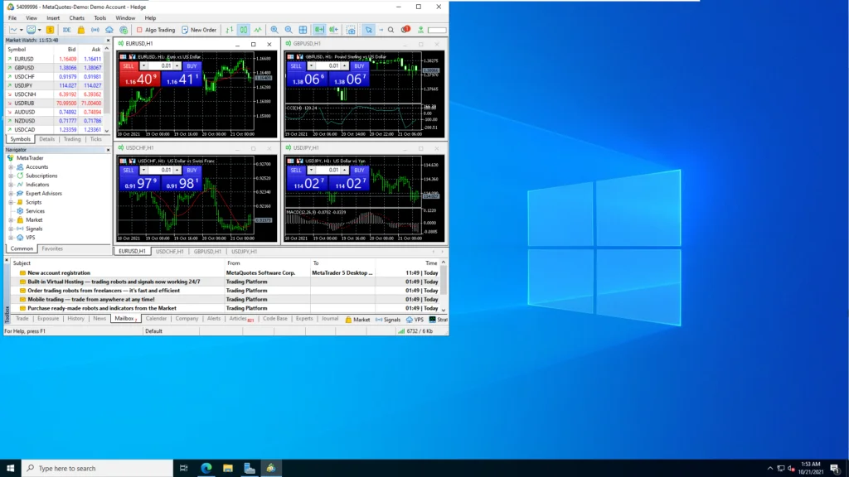Toggle Auto Scroll on the toolbar

(320, 30)
